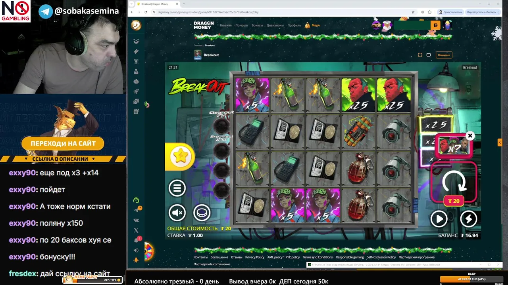Screen dimensions: 508x285
Task: Open Профиль navigation item
Action: [294, 25]
